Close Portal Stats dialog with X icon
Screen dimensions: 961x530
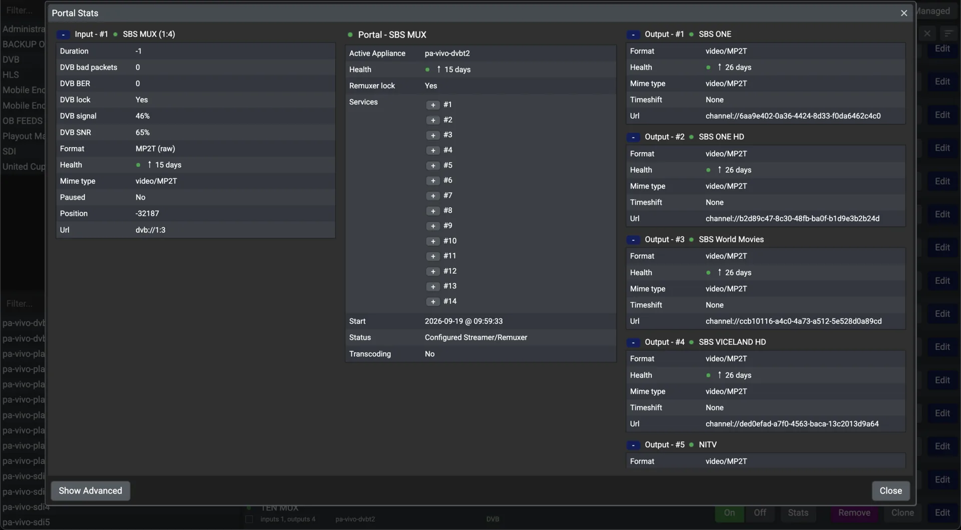(x=903, y=13)
